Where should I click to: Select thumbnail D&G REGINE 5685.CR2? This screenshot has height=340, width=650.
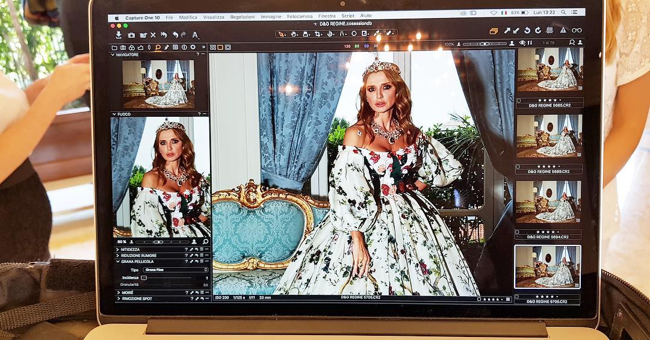pos(549,69)
